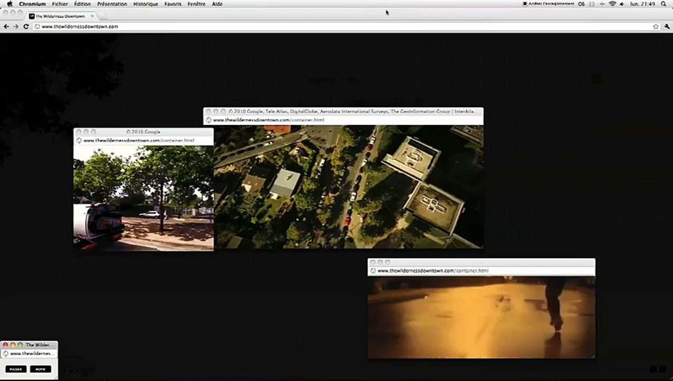Click the volume icon in menu bar
The width and height of the screenshot is (673, 381).
pyautogui.click(x=623, y=4)
